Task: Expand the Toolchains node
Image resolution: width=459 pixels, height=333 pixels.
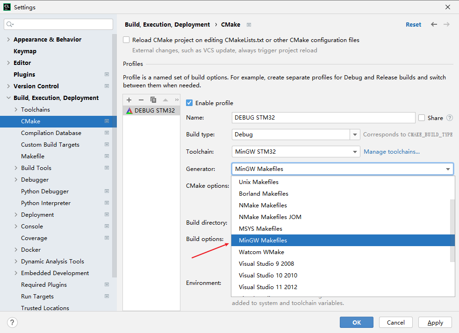Action: [x=16, y=109]
